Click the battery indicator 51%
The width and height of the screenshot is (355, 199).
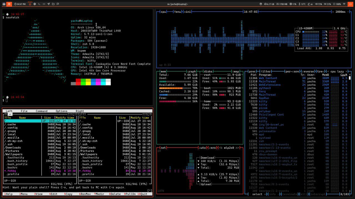[327, 4]
